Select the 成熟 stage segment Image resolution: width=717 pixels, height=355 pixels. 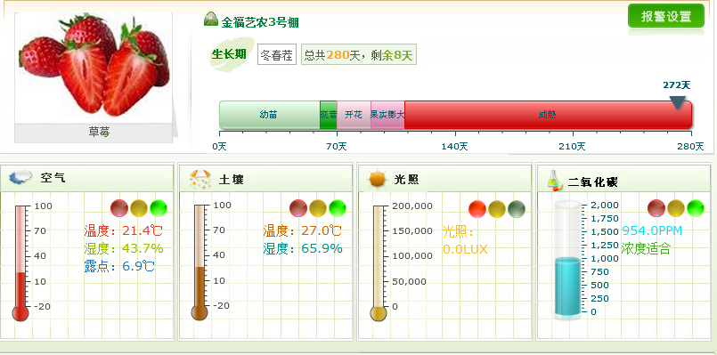(549, 115)
